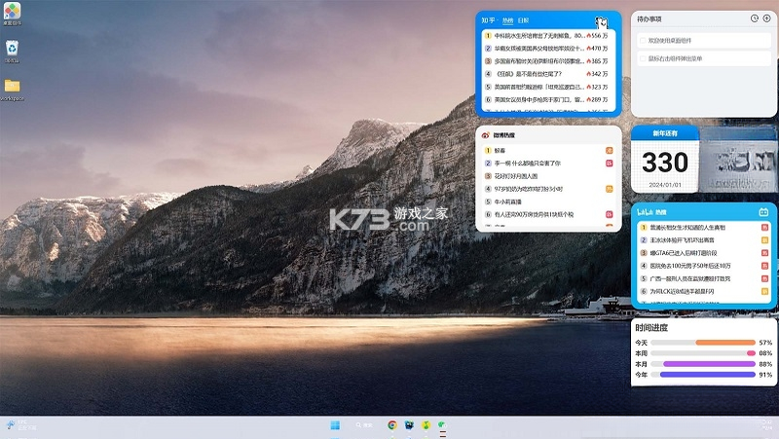
Task: Open the yellow-green taskbar app icon
Action: click(426, 425)
